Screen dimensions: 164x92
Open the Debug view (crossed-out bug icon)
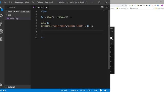click(1, 31)
